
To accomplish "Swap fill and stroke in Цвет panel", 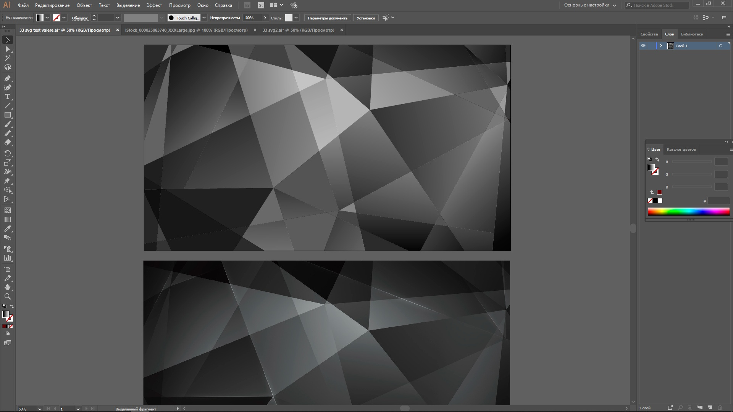I will coord(657,159).
